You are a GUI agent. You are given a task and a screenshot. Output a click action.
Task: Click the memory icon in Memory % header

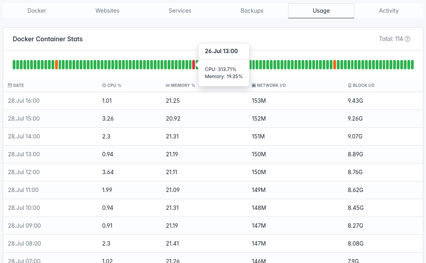point(168,85)
